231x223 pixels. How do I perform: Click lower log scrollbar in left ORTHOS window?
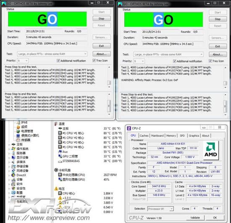109,104
